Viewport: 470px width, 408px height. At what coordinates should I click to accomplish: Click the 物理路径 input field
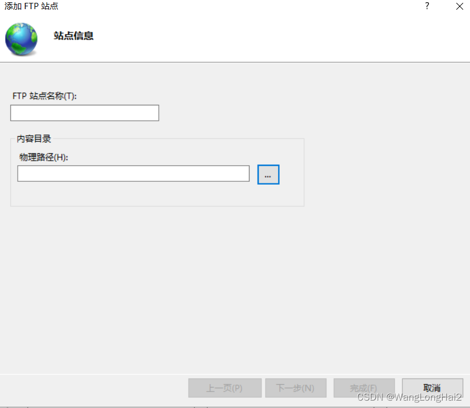(133, 174)
